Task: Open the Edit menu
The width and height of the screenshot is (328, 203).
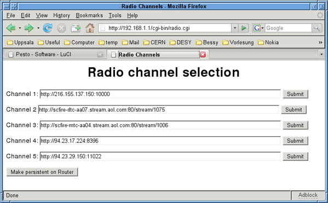Action: coord(25,15)
